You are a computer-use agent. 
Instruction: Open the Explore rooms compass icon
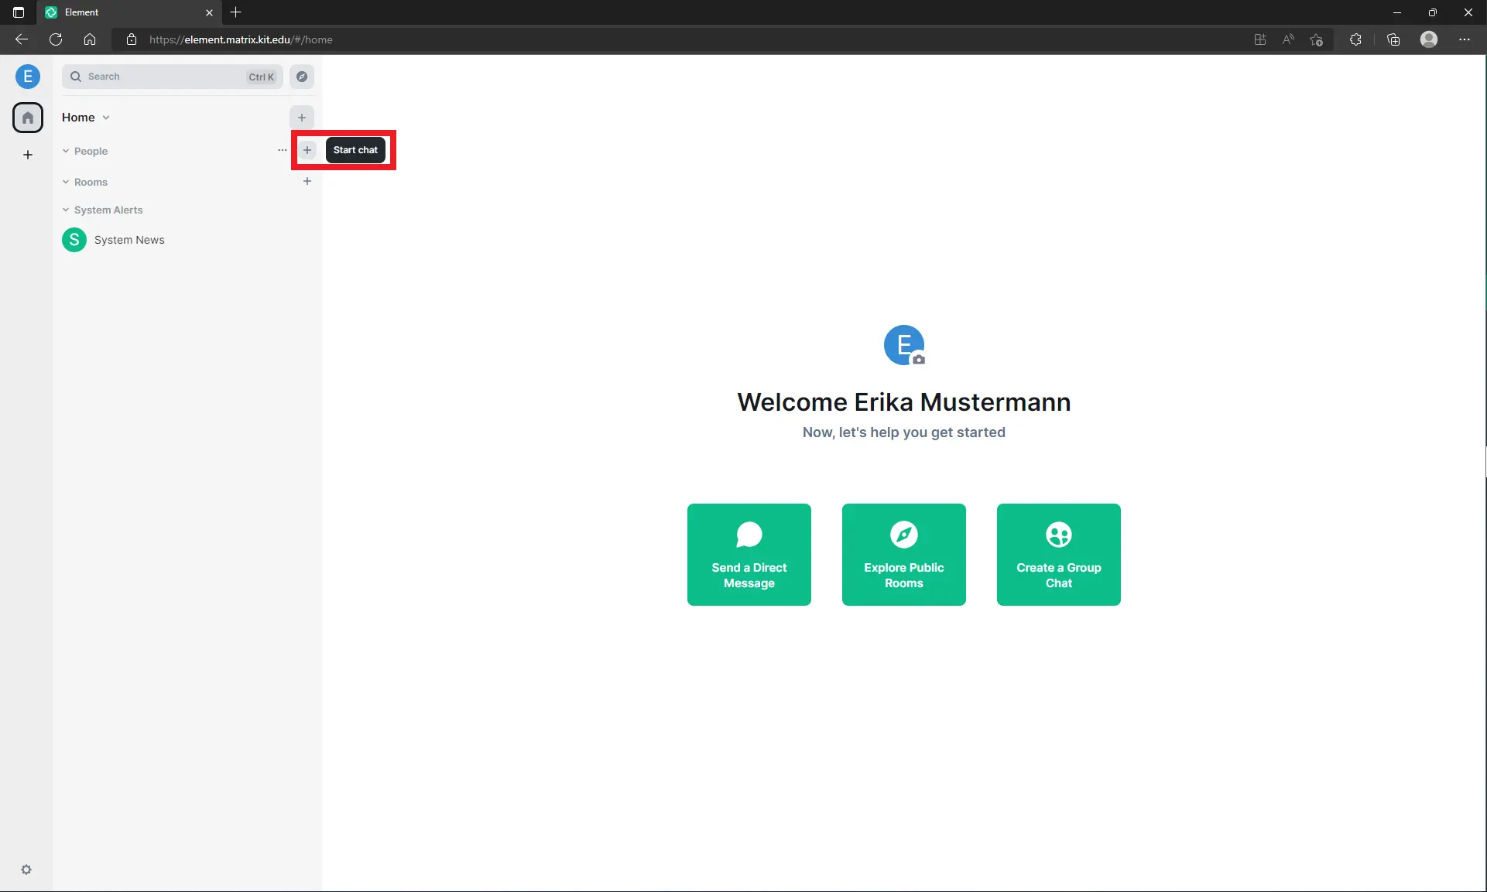(x=302, y=77)
